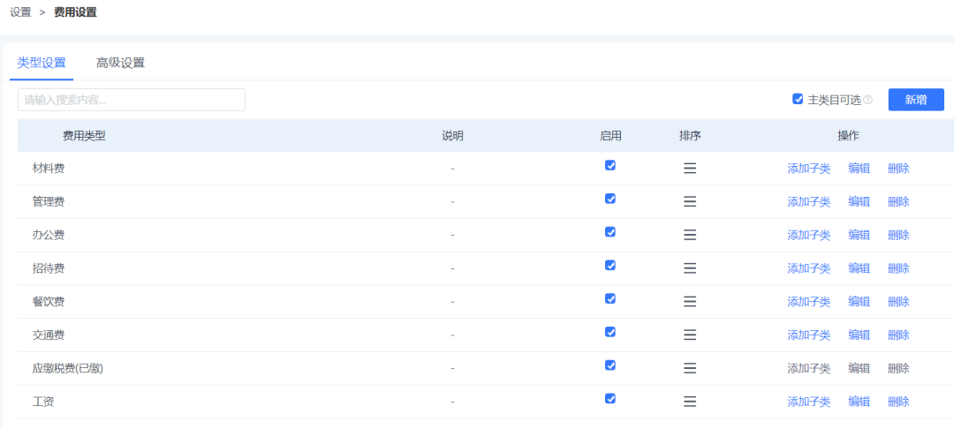Click the sort handle icon for 材料费
Viewport: 954px width, 429px height.
point(690,169)
